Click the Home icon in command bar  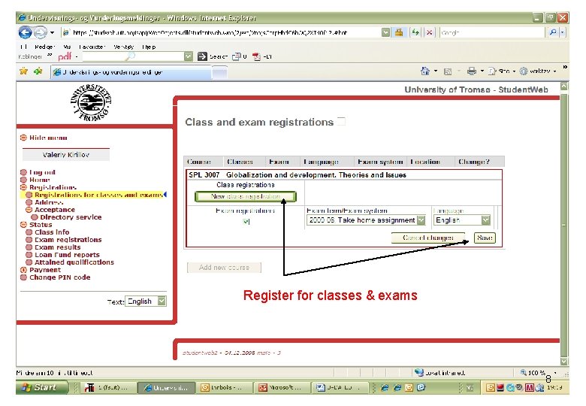(425, 71)
